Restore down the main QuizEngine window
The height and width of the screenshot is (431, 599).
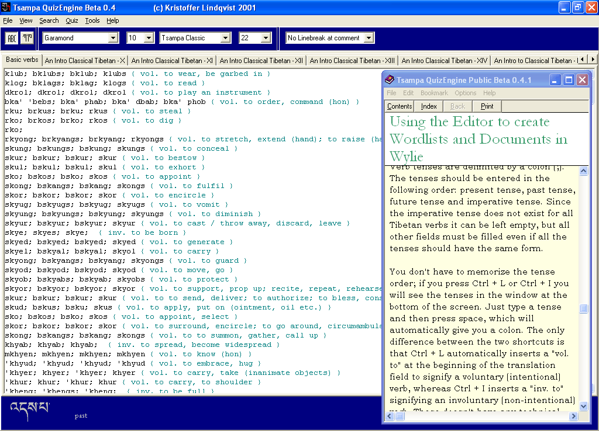pos(579,7)
